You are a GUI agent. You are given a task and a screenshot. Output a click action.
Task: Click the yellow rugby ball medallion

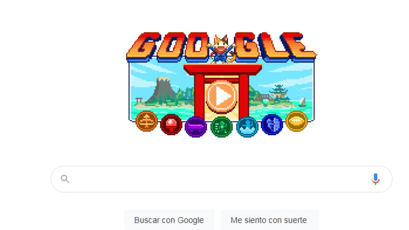pyautogui.click(x=297, y=121)
